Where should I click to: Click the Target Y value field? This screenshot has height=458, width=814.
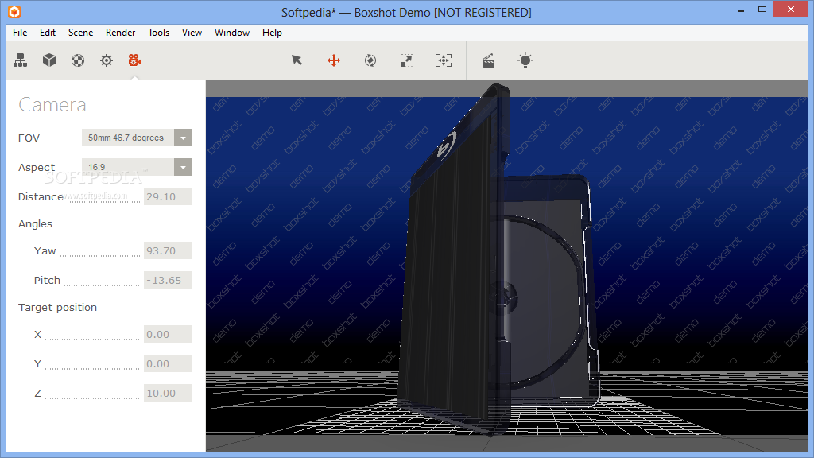pyautogui.click(x=167, y=364)
